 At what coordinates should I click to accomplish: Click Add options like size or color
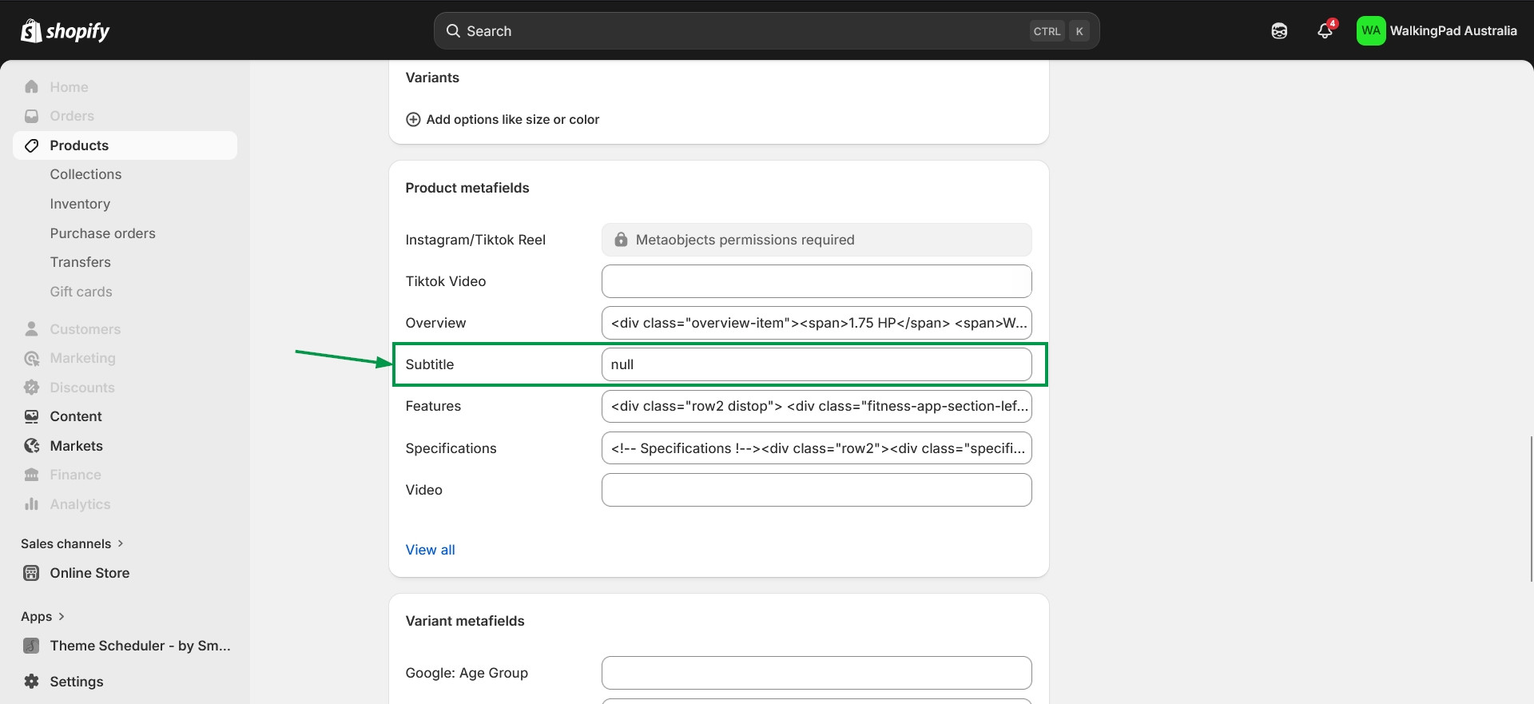point(512,120)
